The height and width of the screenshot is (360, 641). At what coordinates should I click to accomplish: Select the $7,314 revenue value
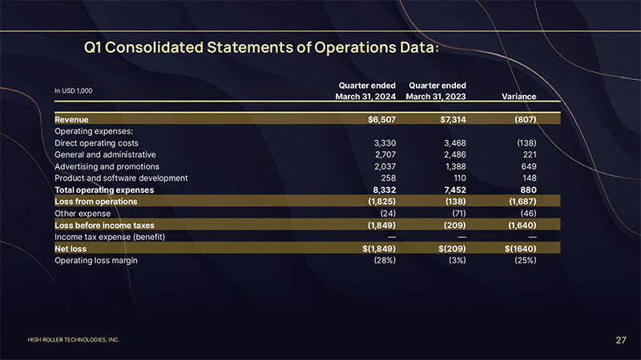point(450,119)
